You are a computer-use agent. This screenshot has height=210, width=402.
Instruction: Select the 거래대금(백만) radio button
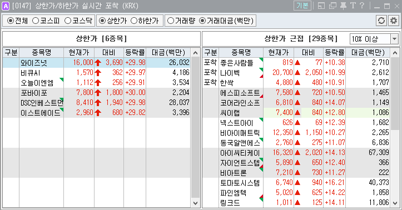click(x=226, y=21)
